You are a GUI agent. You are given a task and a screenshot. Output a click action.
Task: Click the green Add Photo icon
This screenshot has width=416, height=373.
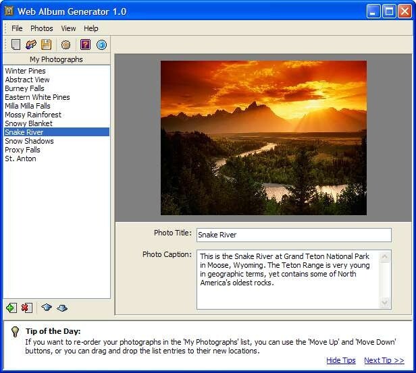click(x=11, y=308)
